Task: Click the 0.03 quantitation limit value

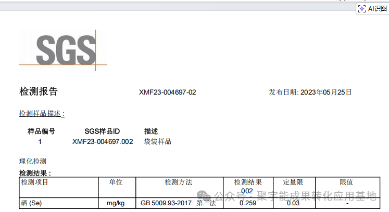Action: tap(294, 203)
